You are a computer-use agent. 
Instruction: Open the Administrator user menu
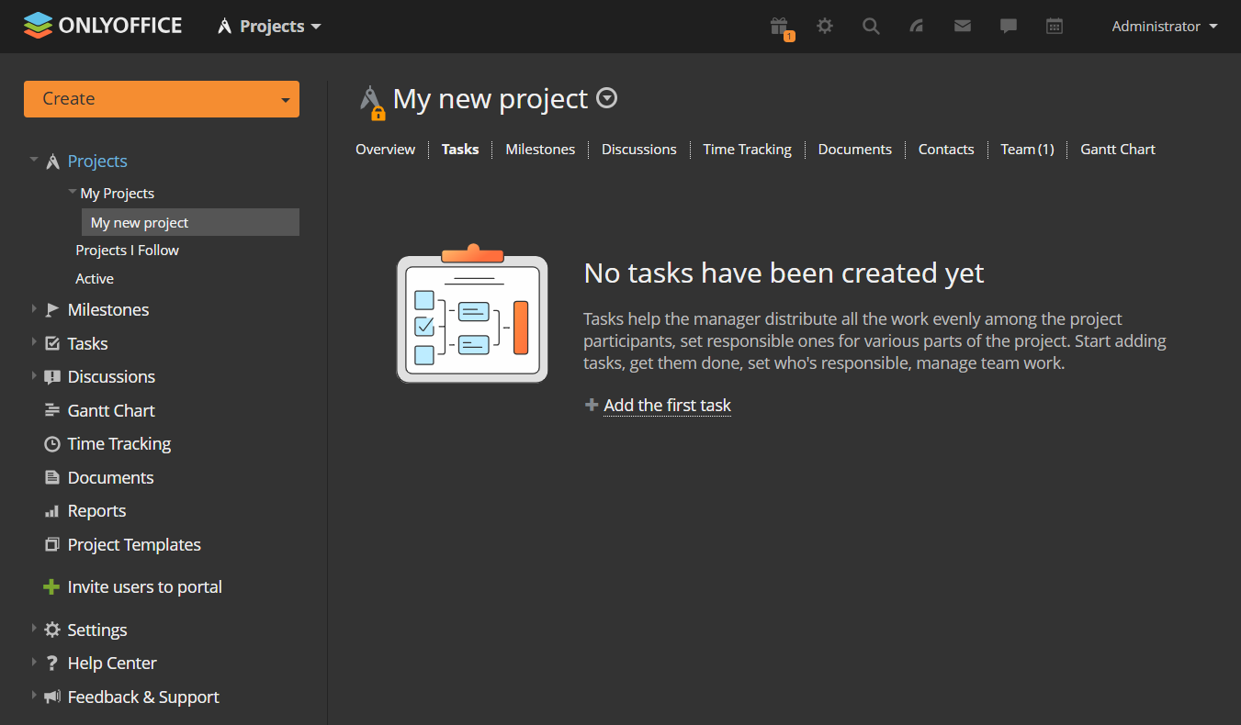pyautogui.click(x=1165, y=26)
